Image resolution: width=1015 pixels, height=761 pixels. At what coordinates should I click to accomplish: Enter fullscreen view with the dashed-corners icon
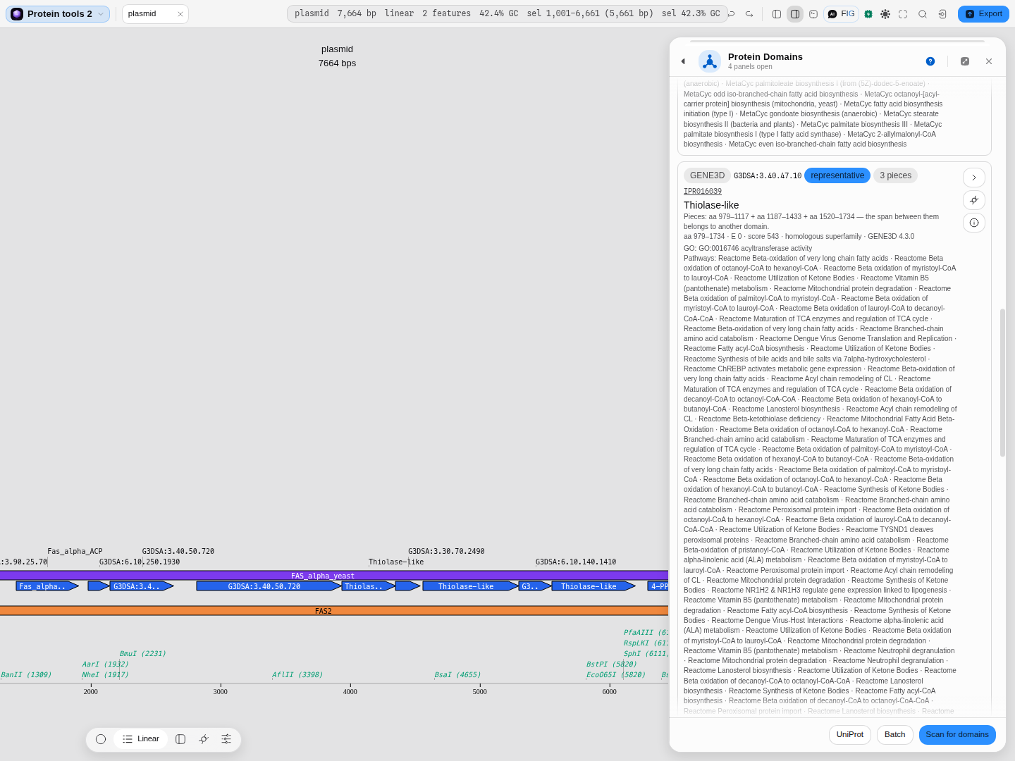(x=903, y=14)
